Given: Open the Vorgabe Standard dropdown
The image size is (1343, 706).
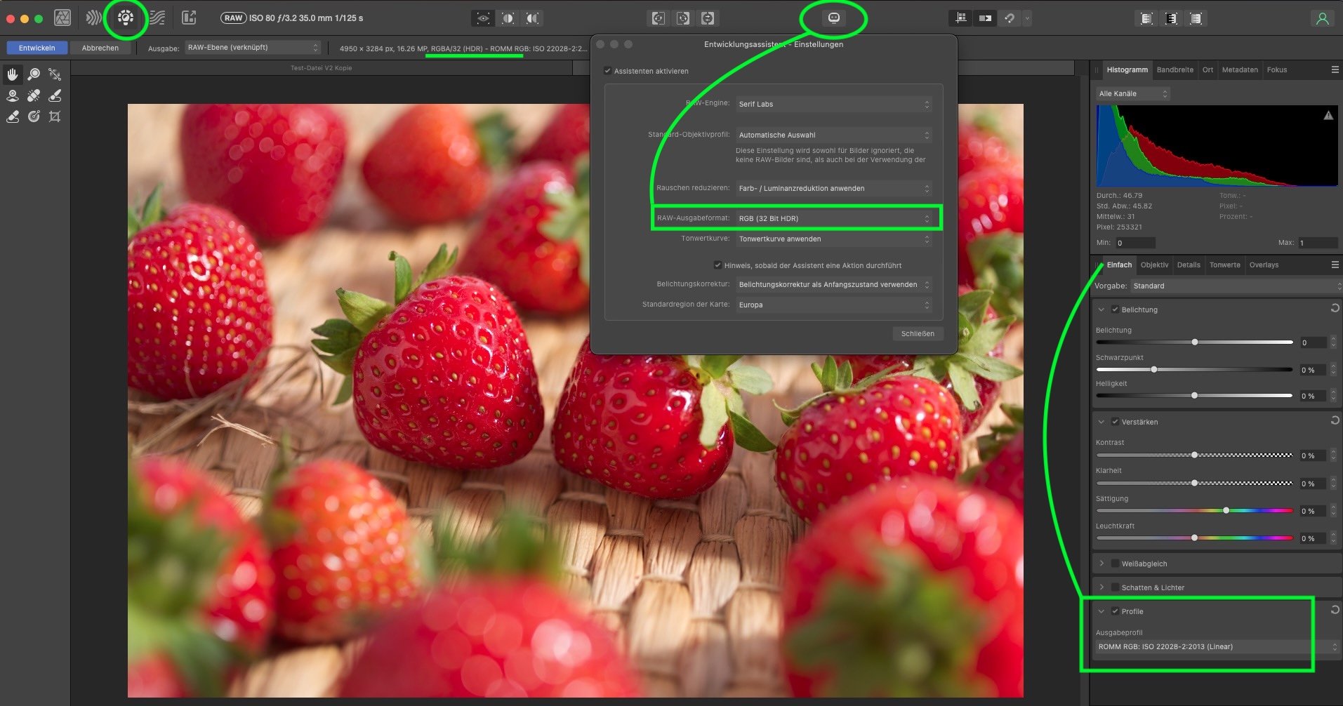Looking at the screenshot, I should (1236, 286).
